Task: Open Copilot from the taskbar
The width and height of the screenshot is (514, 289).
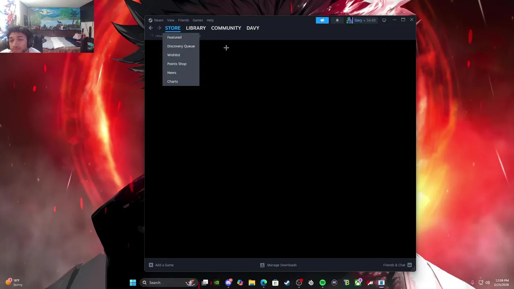Action: pos(240,283)
